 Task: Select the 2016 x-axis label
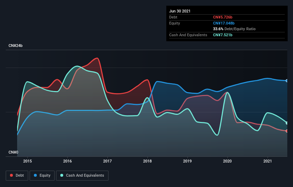coord(67,161)
